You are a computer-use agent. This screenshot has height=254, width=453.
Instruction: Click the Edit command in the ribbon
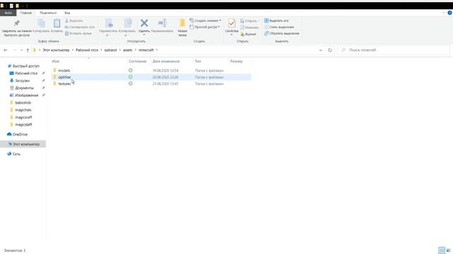point(250,28)
